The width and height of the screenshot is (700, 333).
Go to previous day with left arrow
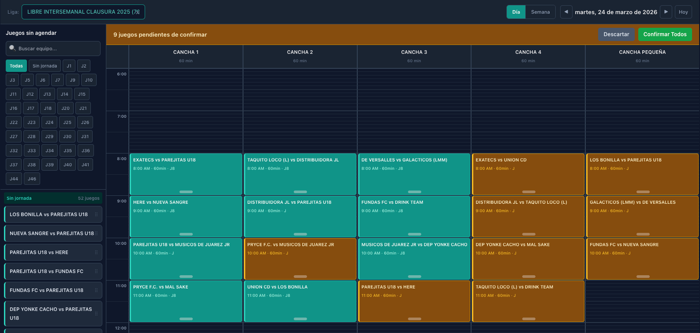(566, 12)
